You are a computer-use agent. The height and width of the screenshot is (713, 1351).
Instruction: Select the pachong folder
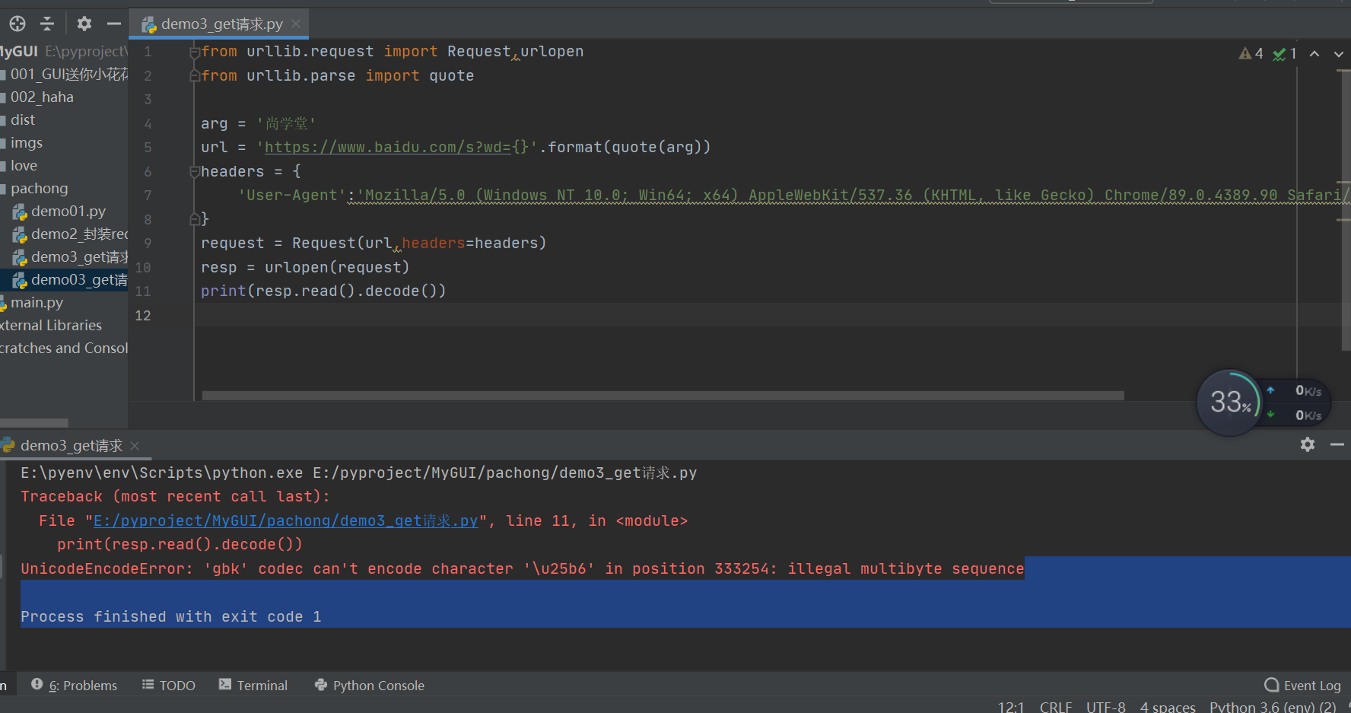pos(39,188)
